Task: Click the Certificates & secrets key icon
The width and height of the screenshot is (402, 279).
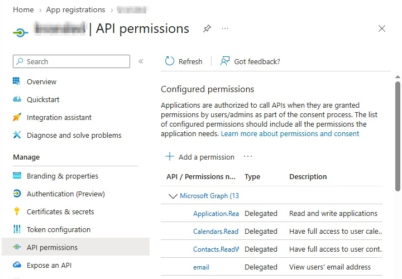Action: pyautogui.click(x=17, y=211)
